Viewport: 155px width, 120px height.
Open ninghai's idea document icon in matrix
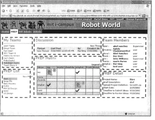pyautogui.click(x=78, y=85)
